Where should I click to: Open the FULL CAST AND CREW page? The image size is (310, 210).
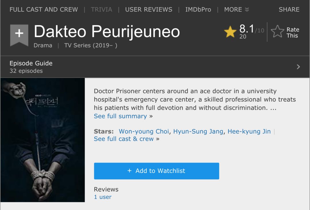coord(44,9)
